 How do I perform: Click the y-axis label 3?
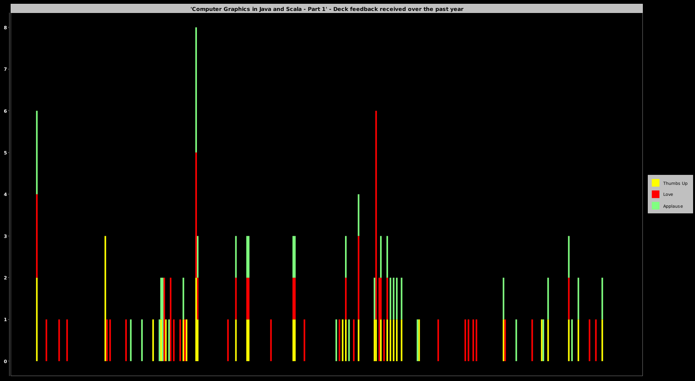point(5,236)
